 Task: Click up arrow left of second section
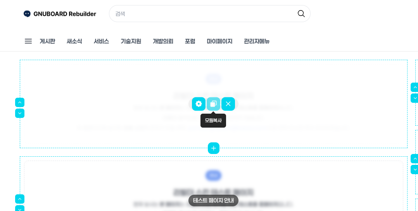point(20,199)
